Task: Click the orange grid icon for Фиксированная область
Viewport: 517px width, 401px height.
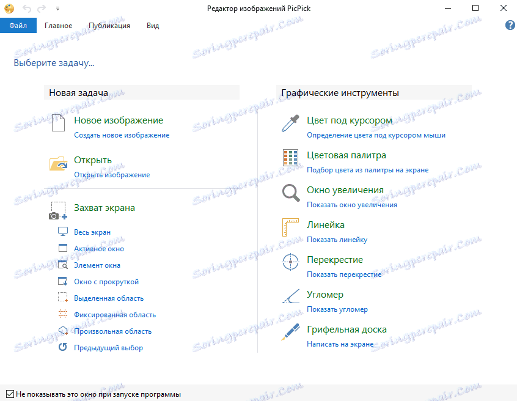Action: coord(63,314)
